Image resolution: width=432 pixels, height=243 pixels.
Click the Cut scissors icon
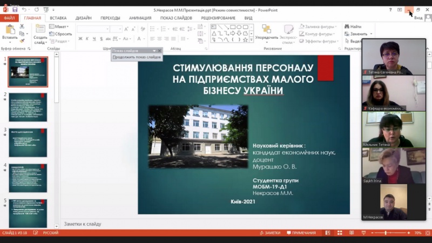point(22,26)
